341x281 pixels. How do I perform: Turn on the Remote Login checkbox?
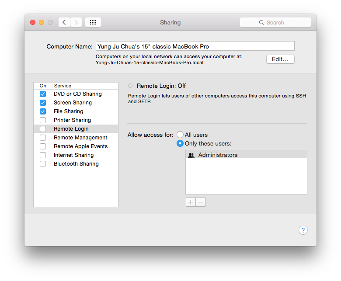(x=43, y=129)
